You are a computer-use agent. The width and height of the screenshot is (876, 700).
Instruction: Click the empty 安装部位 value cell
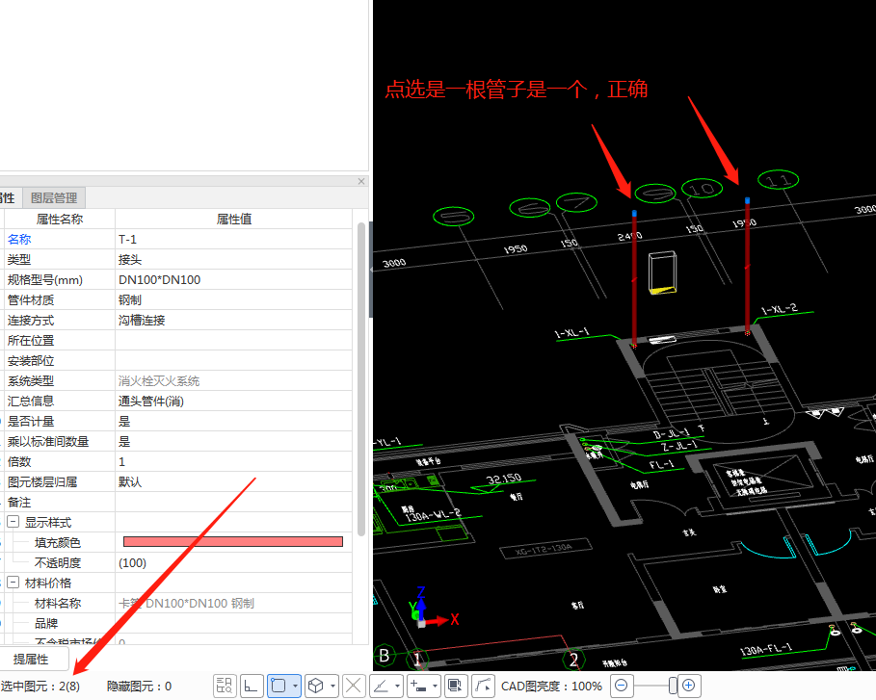click(233, 361)
